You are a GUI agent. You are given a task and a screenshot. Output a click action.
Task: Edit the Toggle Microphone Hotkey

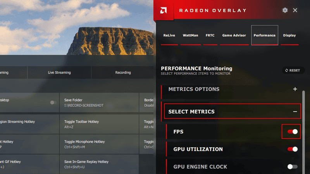click(99, 144)
